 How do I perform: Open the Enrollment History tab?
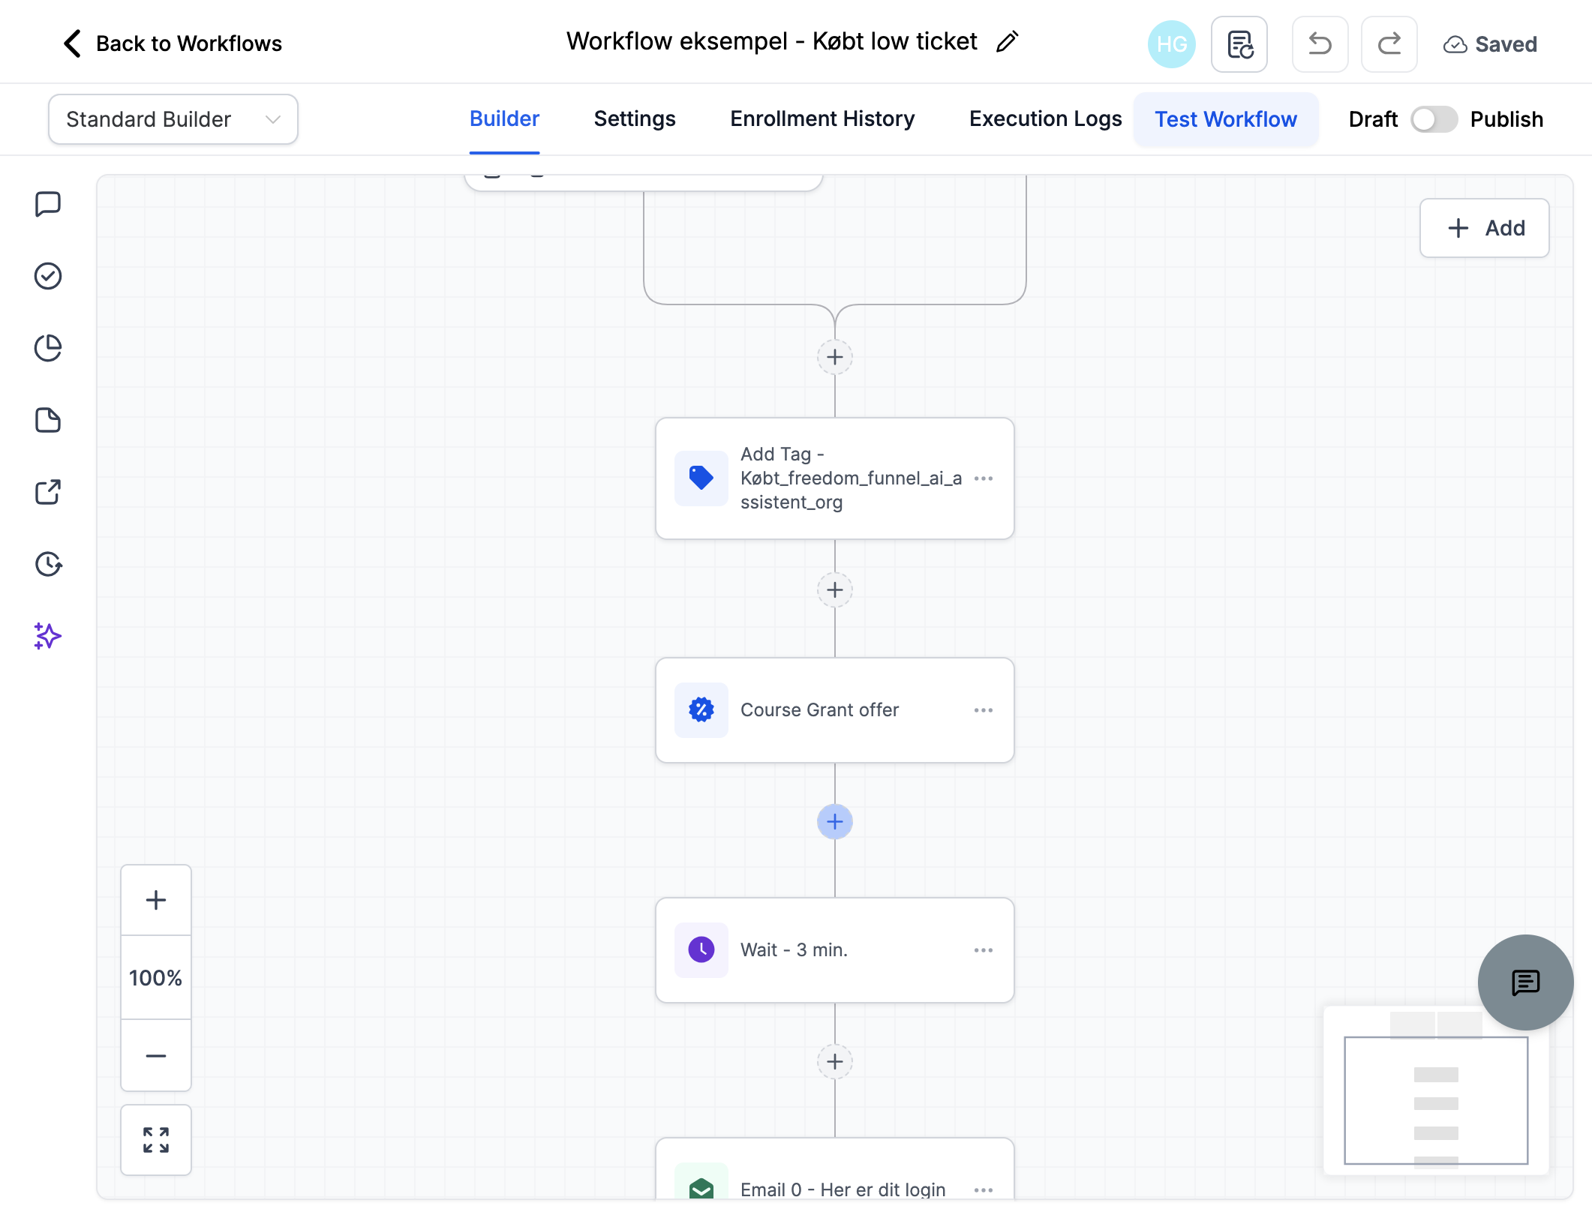tap(822, 118)
